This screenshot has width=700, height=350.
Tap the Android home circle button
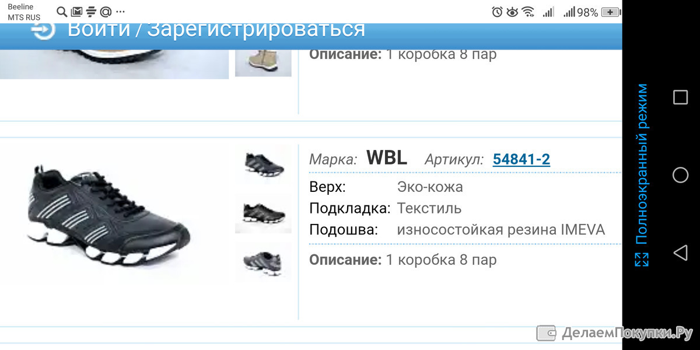pyautogui.click(x=680, y=175)
